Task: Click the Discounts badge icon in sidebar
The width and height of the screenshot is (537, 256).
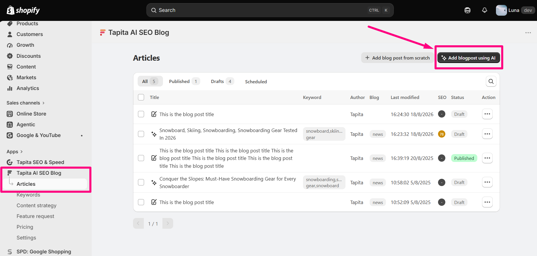Action: click(10, 56)
